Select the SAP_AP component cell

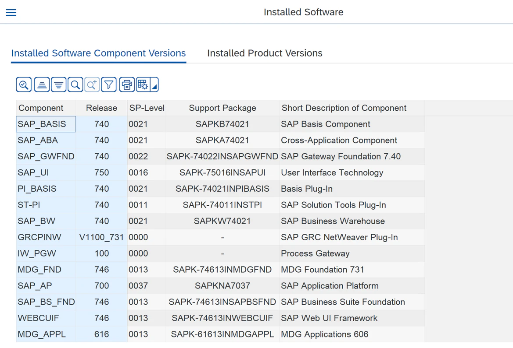pyautogui.click(x=46, y=286)
